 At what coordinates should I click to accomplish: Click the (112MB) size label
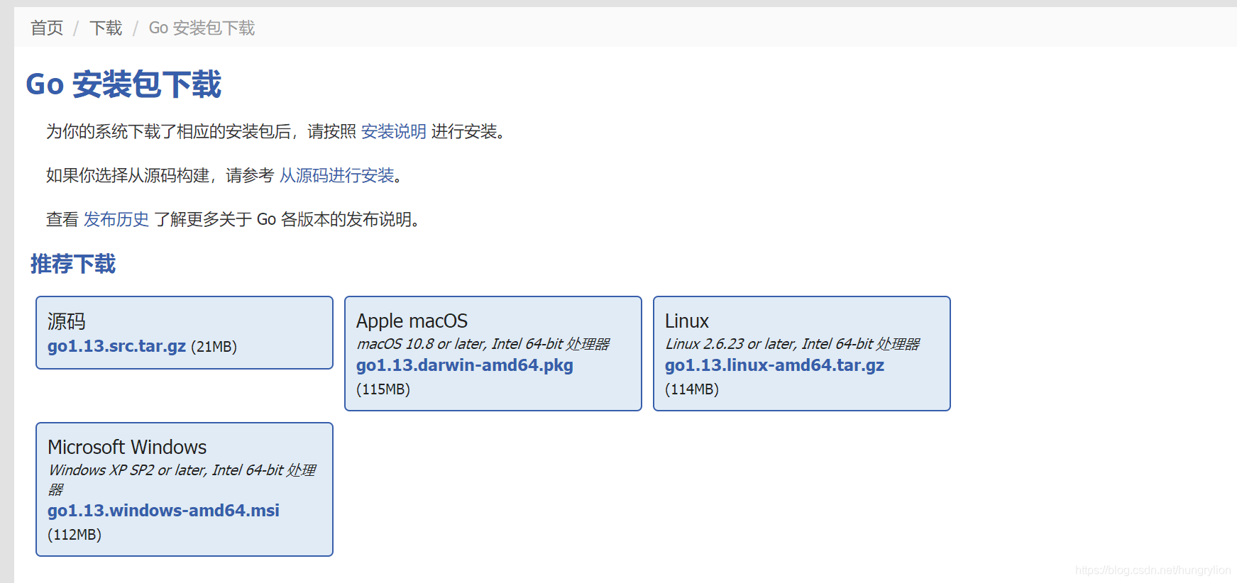pyautogui.click(x=75, y=535)
